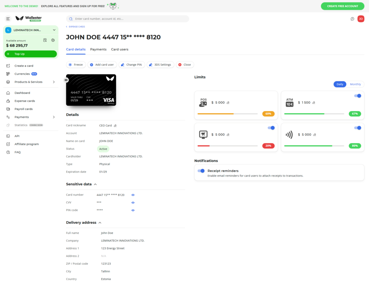Collapse the Delivery address section
This screenshot has width=369, height=304.
[x=100, y=223]
